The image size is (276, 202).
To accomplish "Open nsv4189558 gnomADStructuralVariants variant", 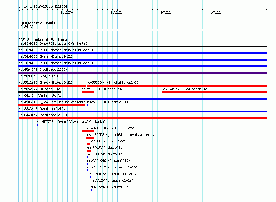I will [x=120, y=135].
